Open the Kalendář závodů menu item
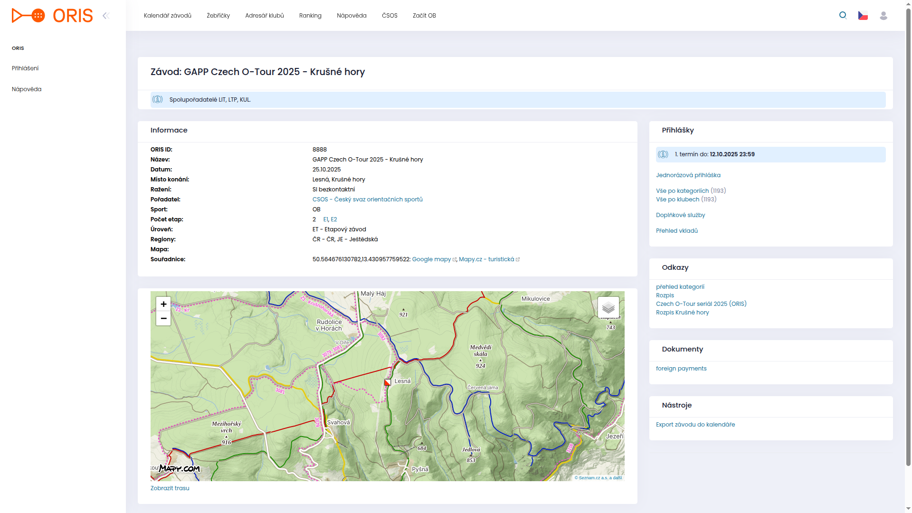The height and width of the screenshot is (513, 912). click(167, 16)
